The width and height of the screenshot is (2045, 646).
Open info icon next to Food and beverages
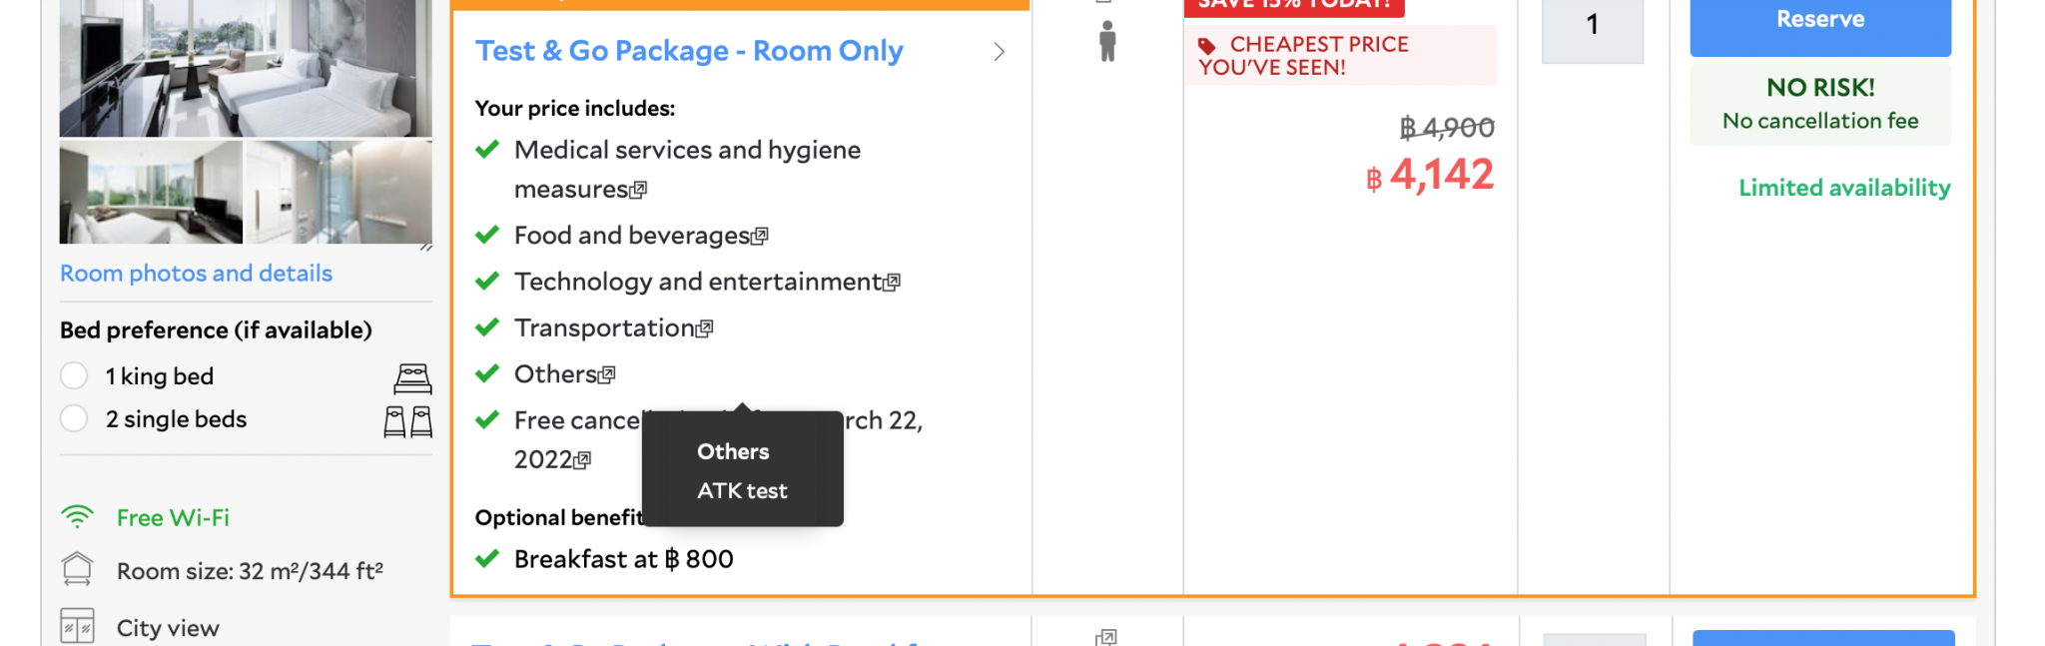tap(760, 236)
